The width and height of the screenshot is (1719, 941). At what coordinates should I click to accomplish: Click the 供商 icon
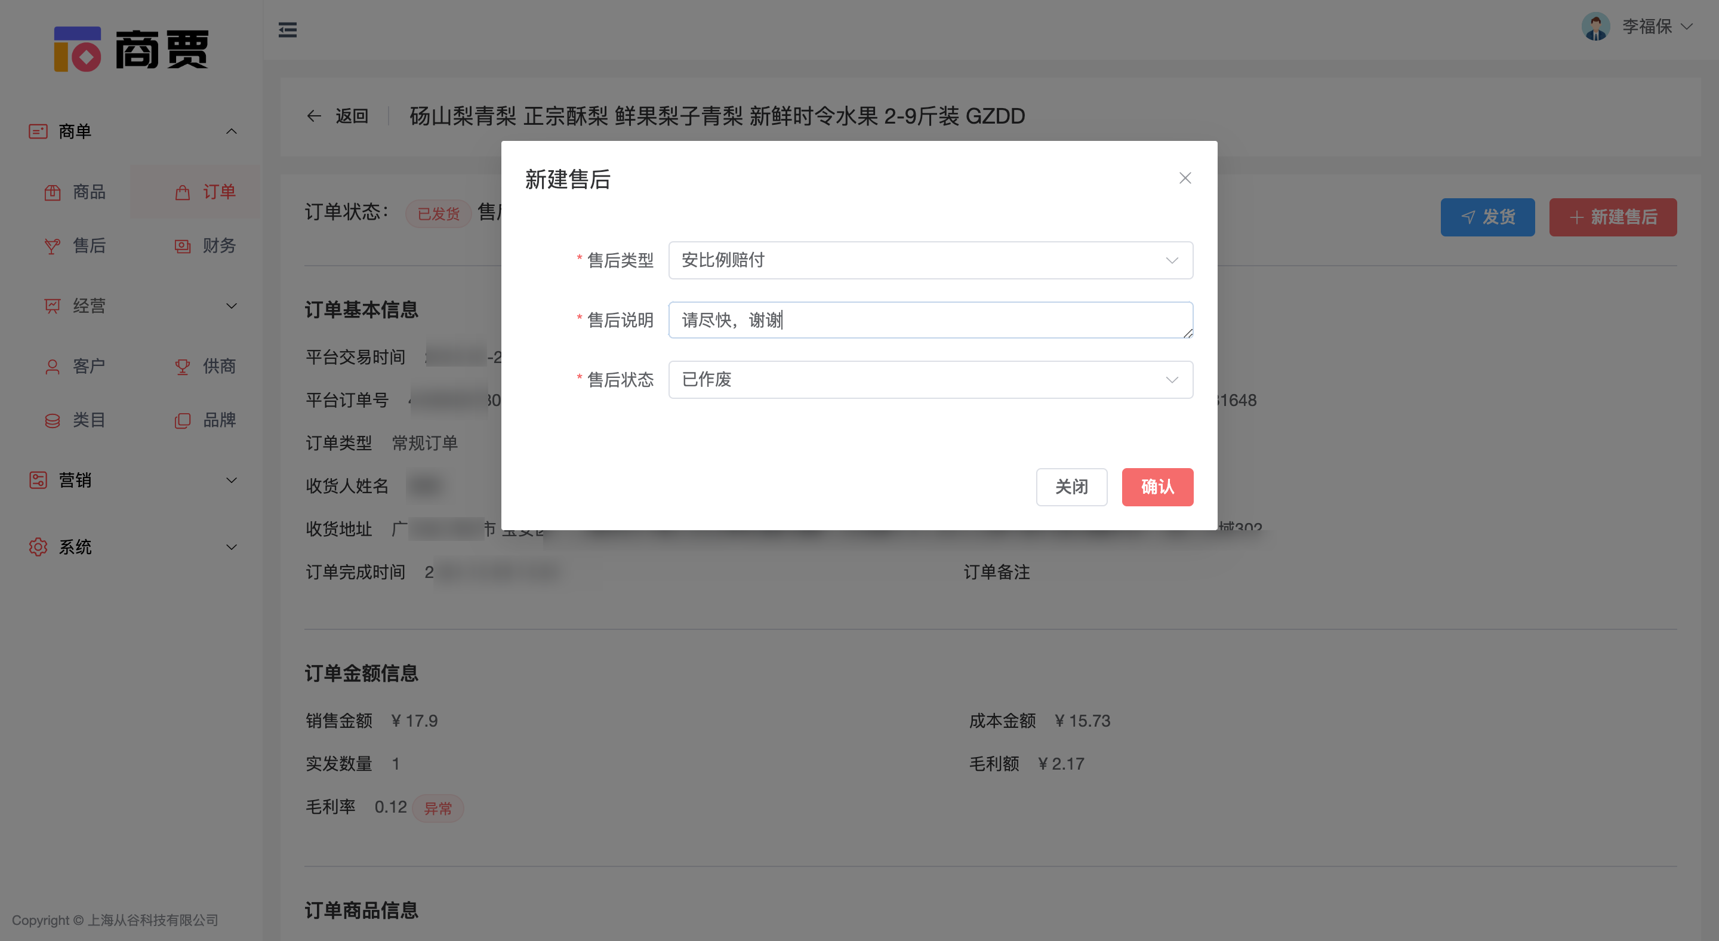click(x=182, y=366)
